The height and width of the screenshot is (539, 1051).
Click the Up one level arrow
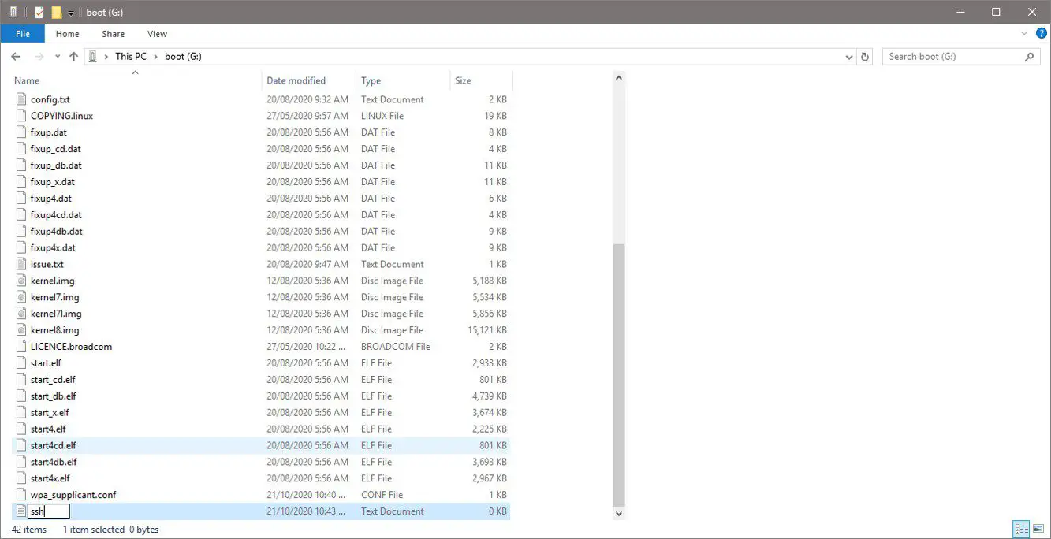[x=74, y=57]
